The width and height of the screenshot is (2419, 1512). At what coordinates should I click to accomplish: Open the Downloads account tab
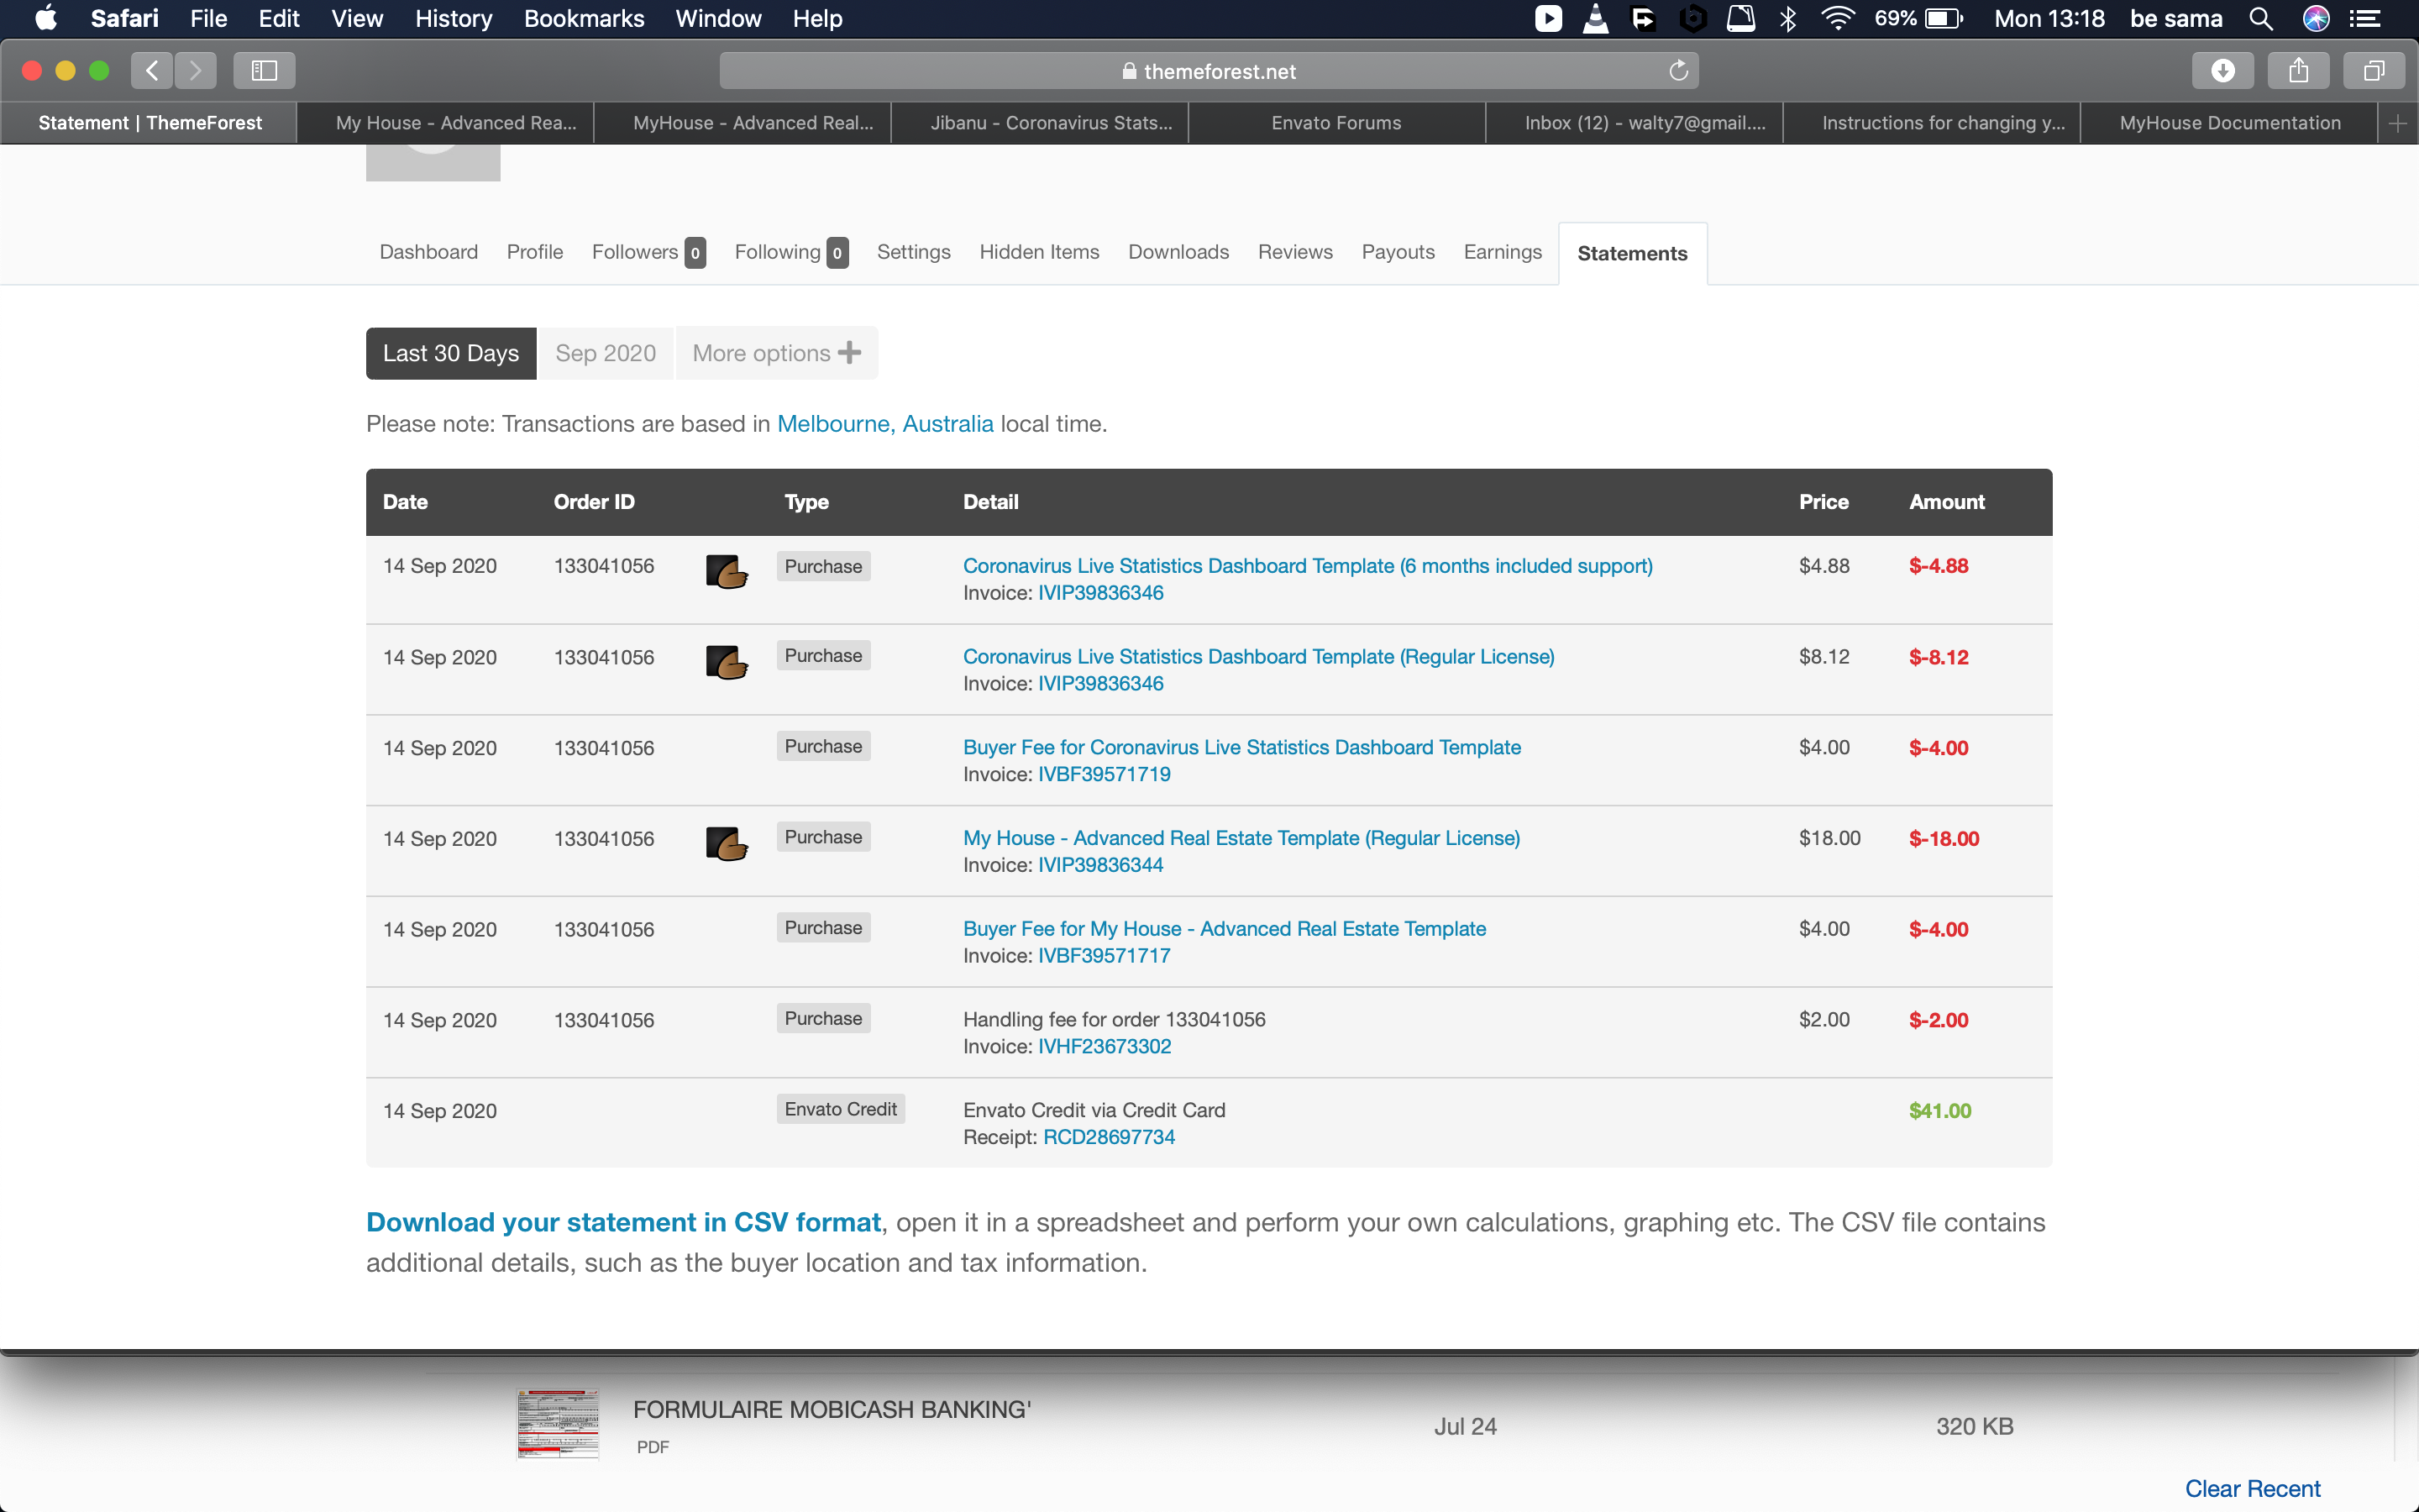(1178, 252)
